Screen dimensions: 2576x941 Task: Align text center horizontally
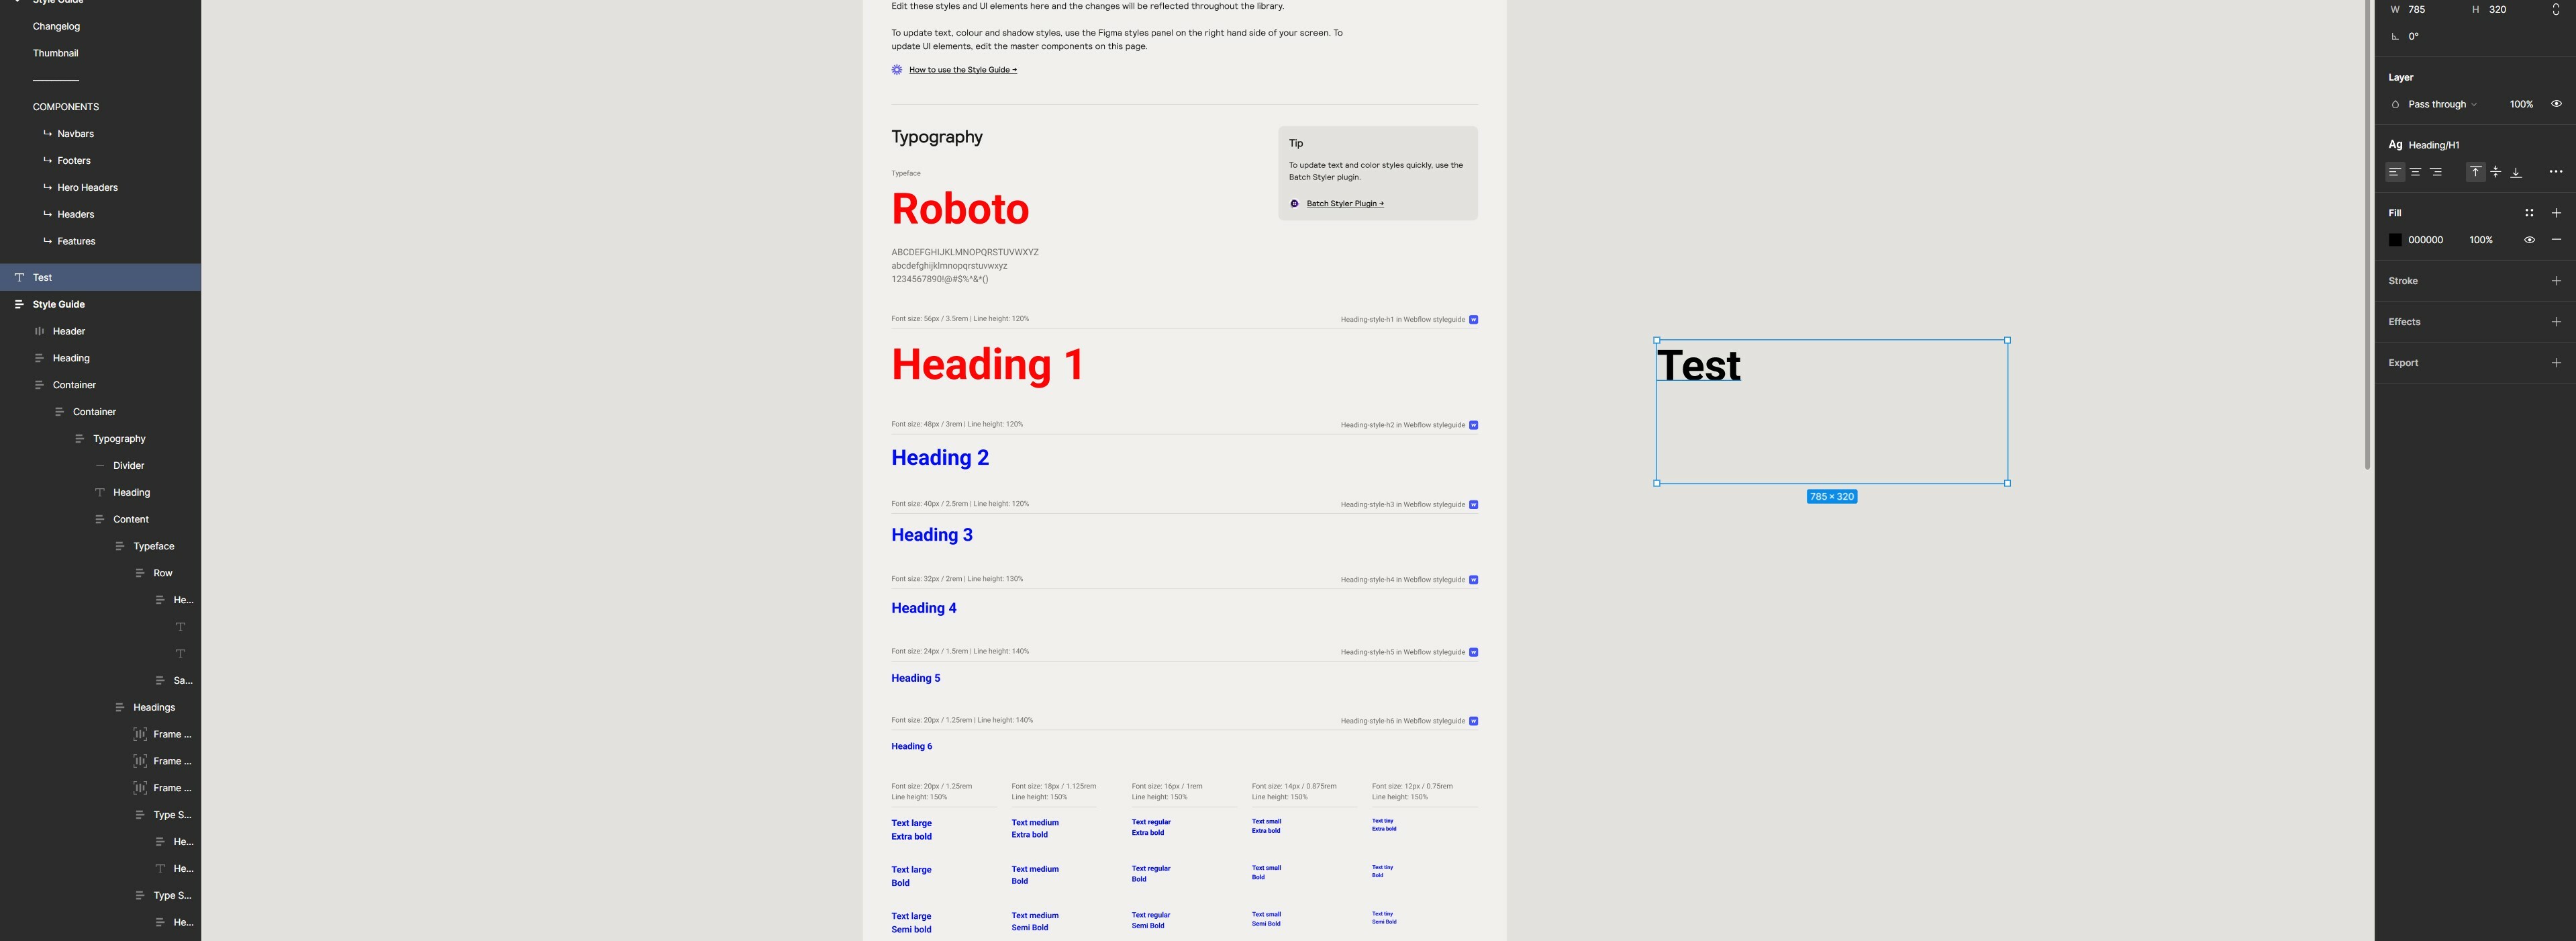[x=2415, y=172]
